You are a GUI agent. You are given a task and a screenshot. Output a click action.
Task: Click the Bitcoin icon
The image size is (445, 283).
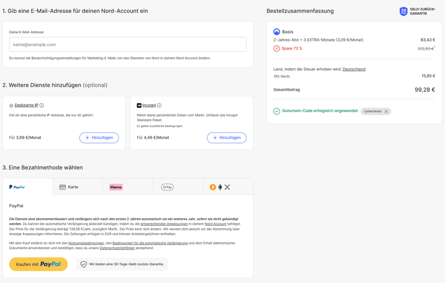(x=213, y=187)
